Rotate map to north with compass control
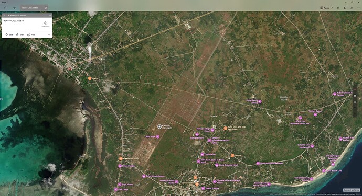This screenshot has height=196, width=362. pyautogui.click(x=355, y=90)
